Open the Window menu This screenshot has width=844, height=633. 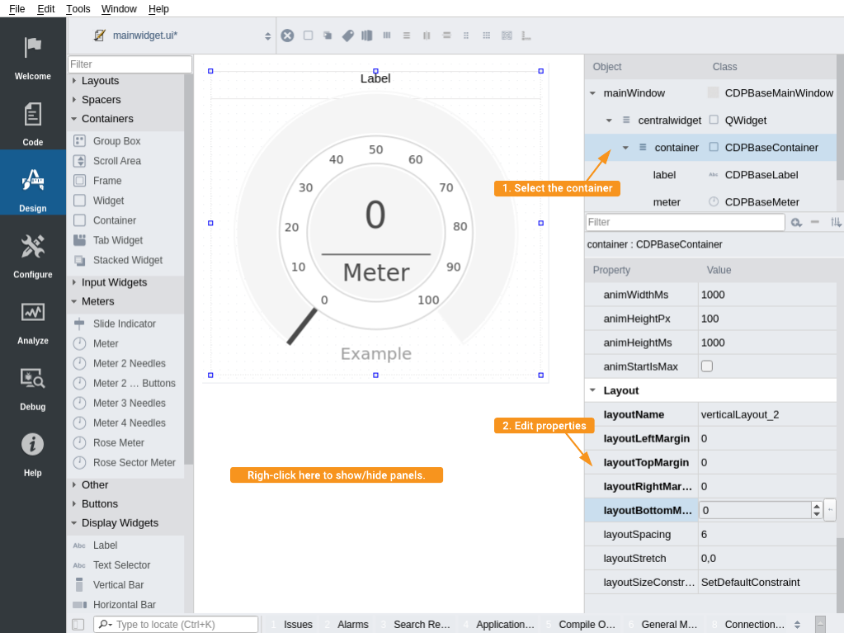[119, 8]
